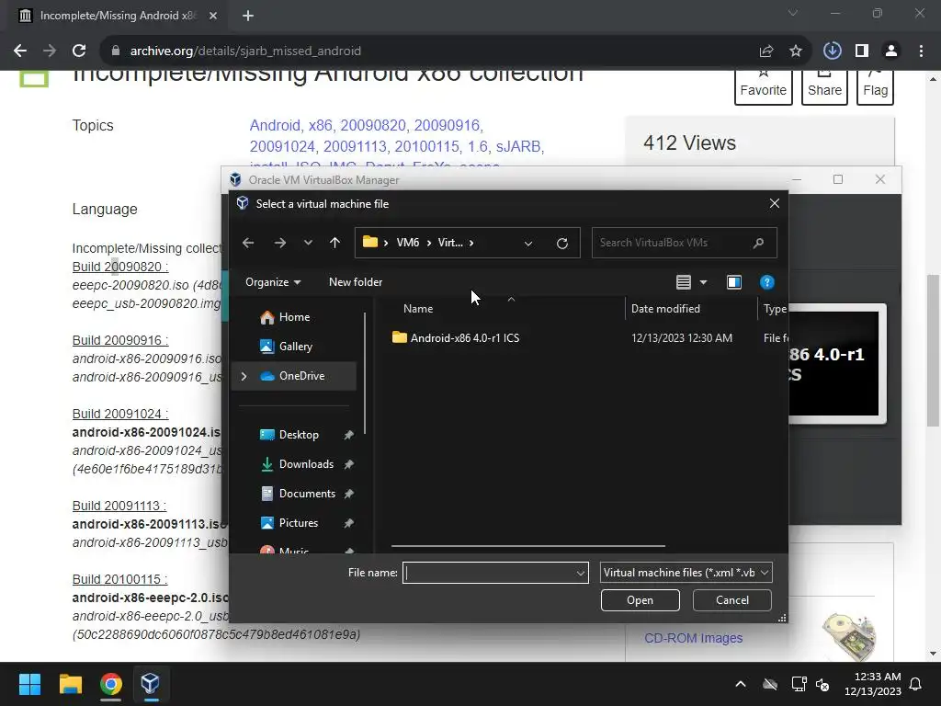Click the File name input field
Viewport: 941px width, 706px height.
(489, 573)
